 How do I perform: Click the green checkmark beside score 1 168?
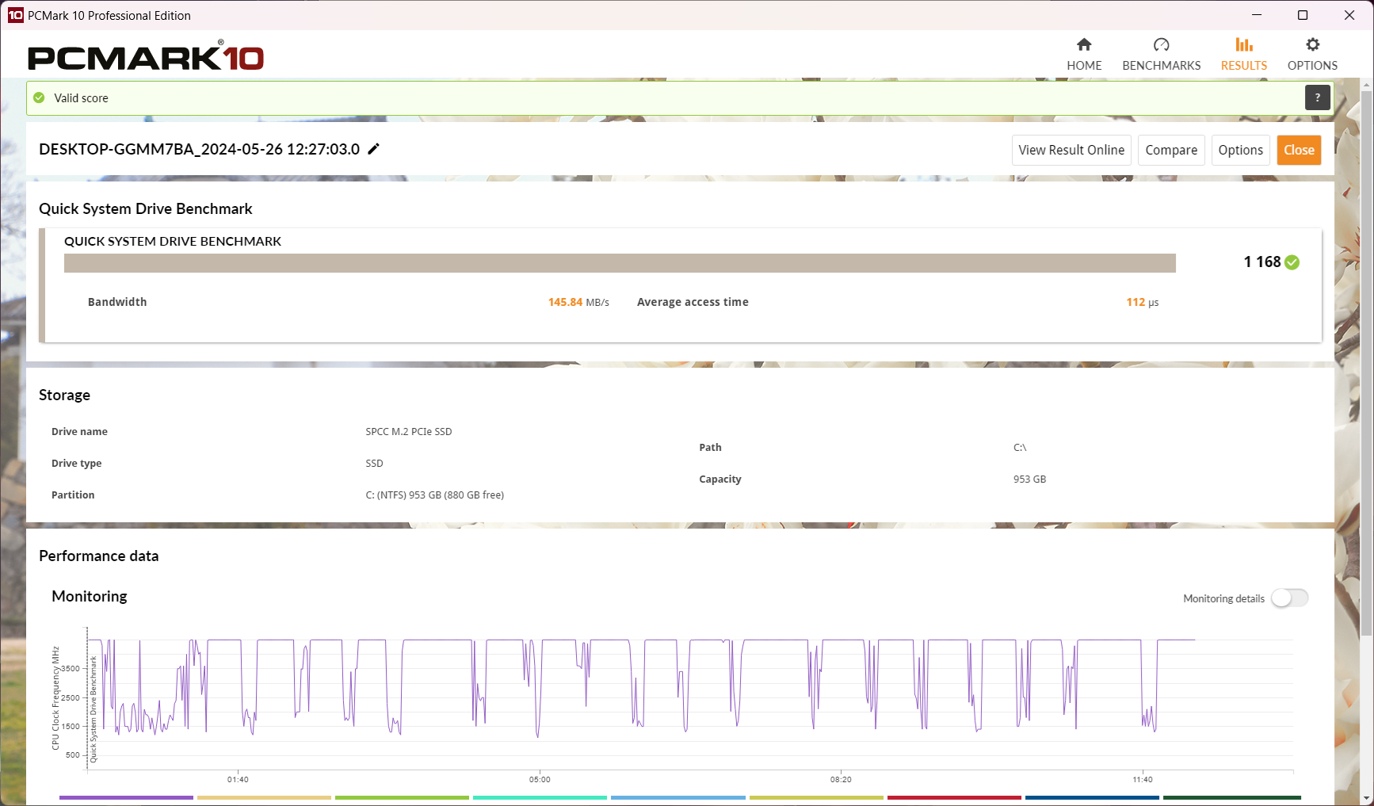[x=1292, y=262]
